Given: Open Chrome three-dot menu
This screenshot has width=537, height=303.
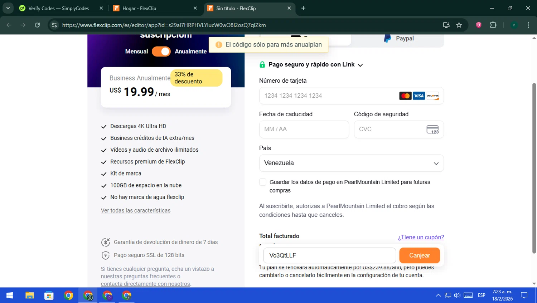Looking at the screenshot, I should coord(528,25).
